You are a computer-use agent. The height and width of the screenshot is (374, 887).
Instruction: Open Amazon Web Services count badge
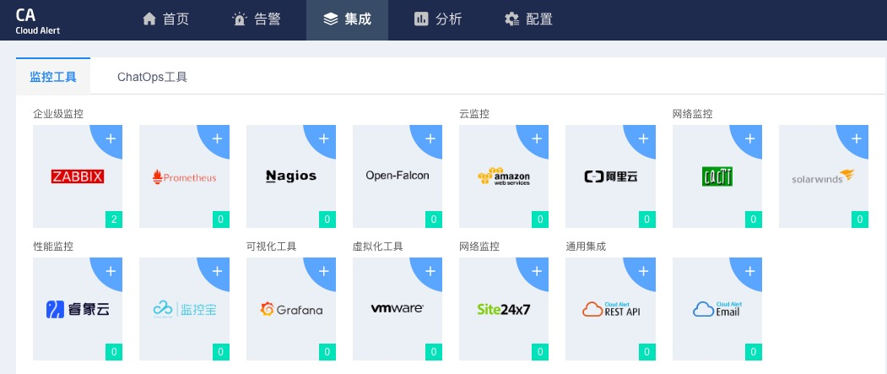click(540, 219)
